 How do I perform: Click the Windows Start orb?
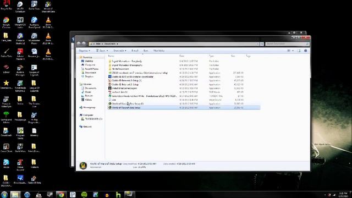[x=4, y=194]
